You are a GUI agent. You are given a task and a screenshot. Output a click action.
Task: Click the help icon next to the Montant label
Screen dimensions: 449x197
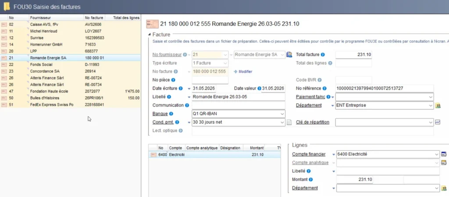click(311, 180)
